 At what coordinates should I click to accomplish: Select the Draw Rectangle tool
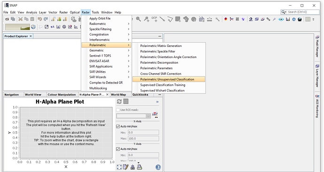click(x=178, y=19)
